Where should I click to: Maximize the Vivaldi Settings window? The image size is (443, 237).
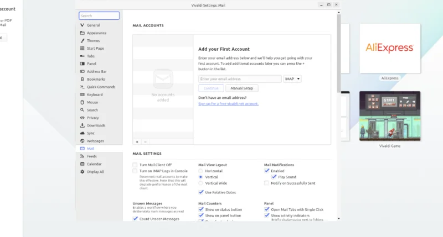click(x=328, y=5)
